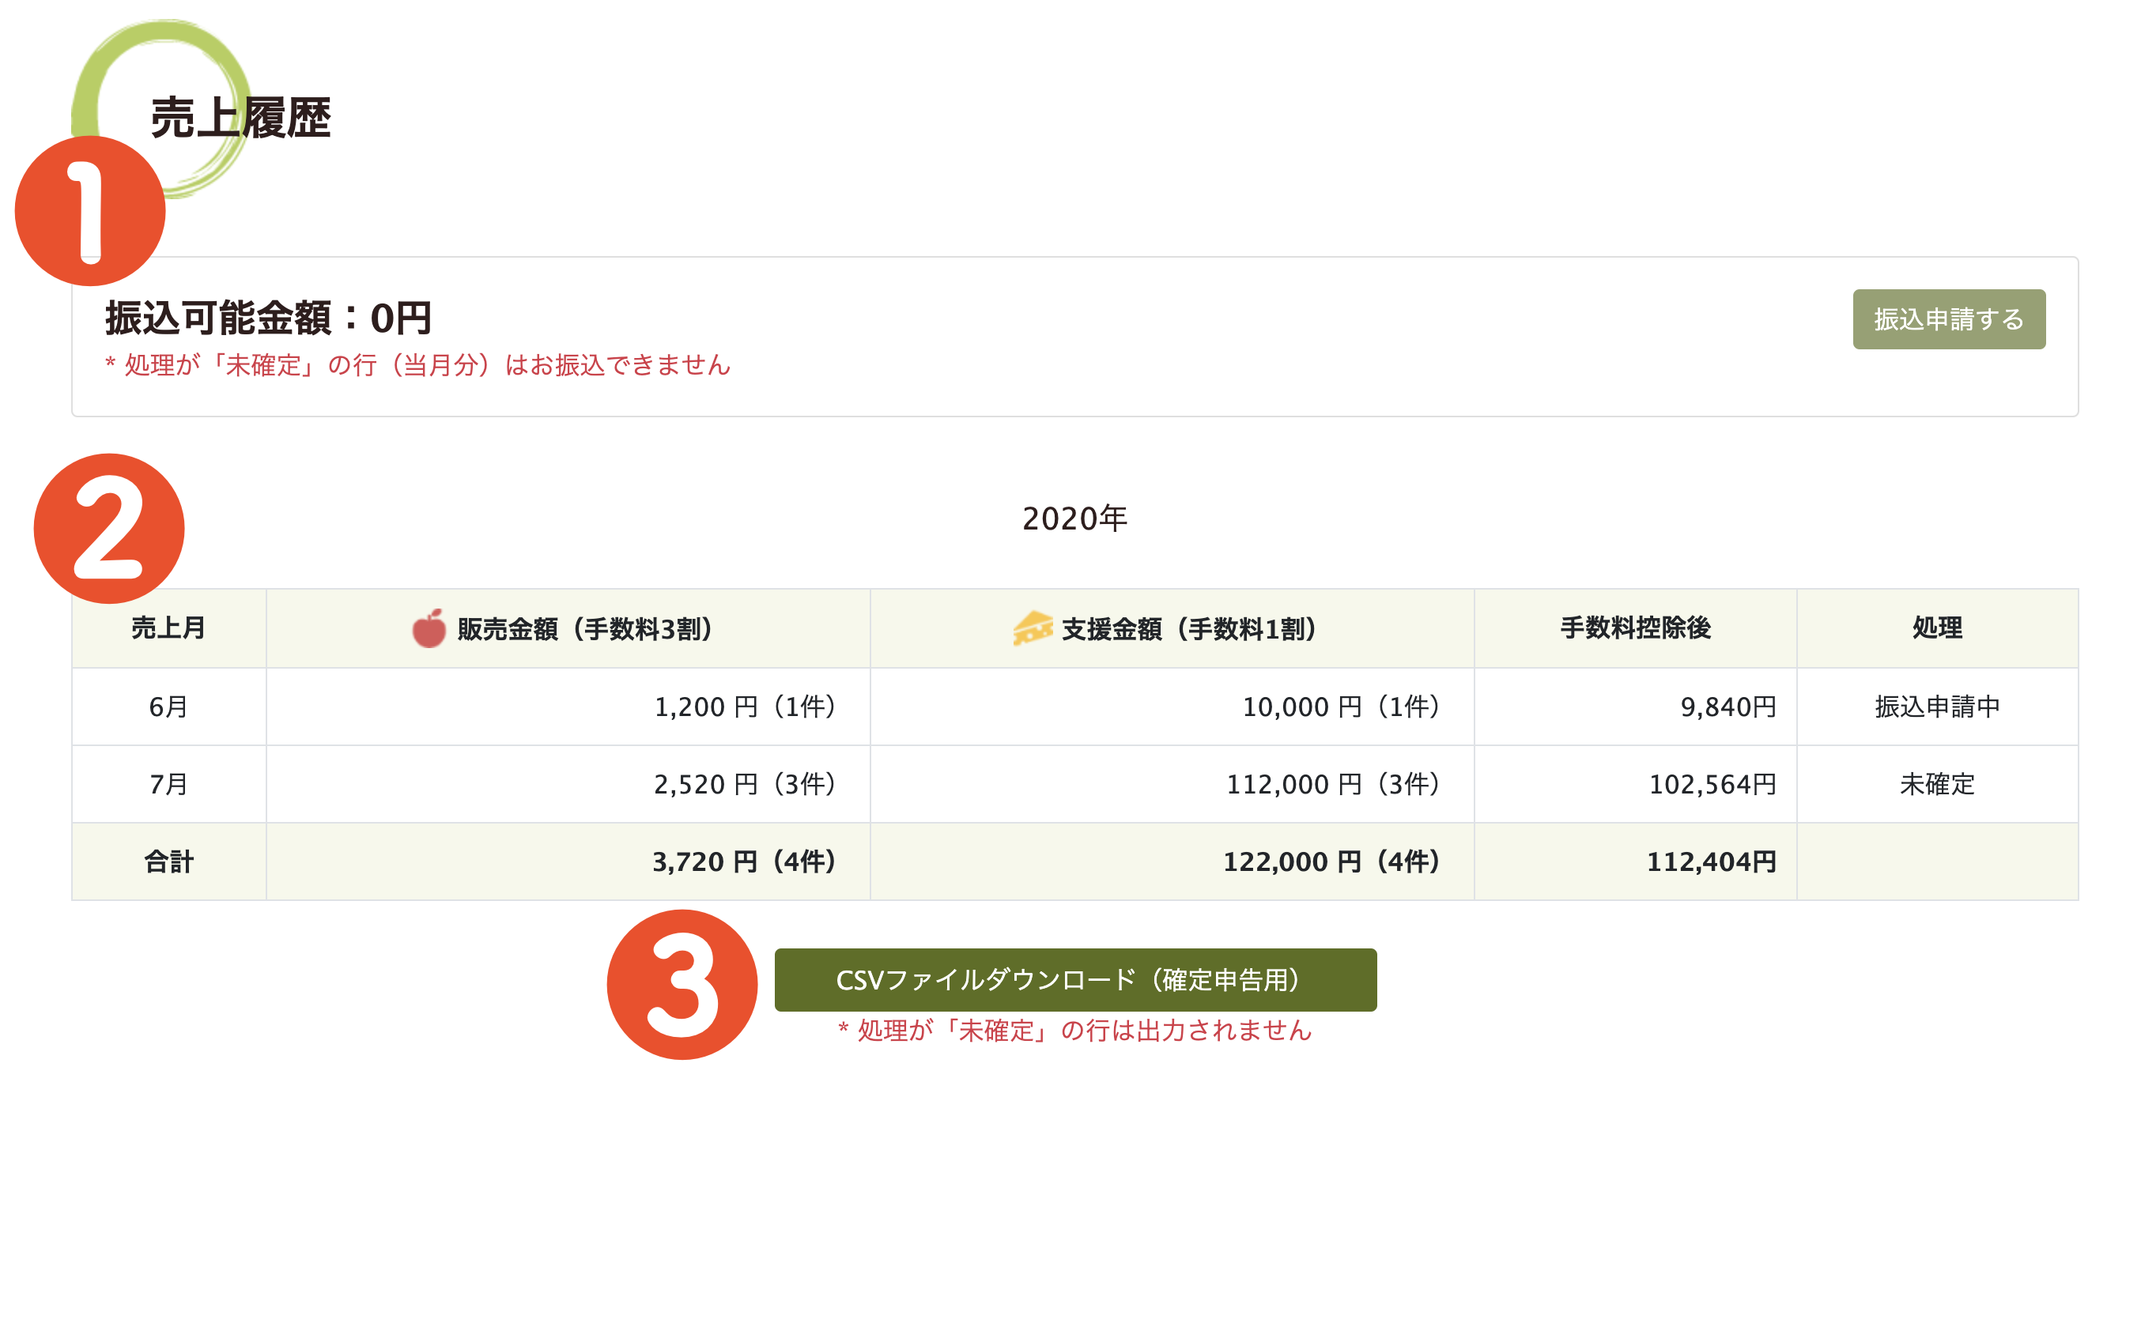Click the 未確定 status cell
The image size is (2141, 1342).
[x=1937, y=784]
